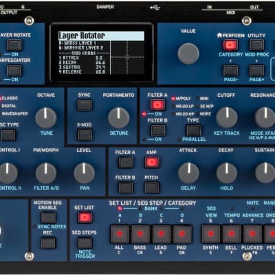Toggle the Layer Rotate button
Viewport: 275px width, 275px height.
(14, 45)
